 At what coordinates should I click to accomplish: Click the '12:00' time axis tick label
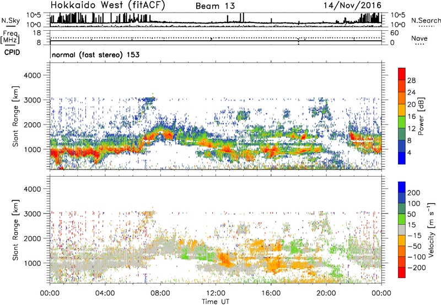216,293
